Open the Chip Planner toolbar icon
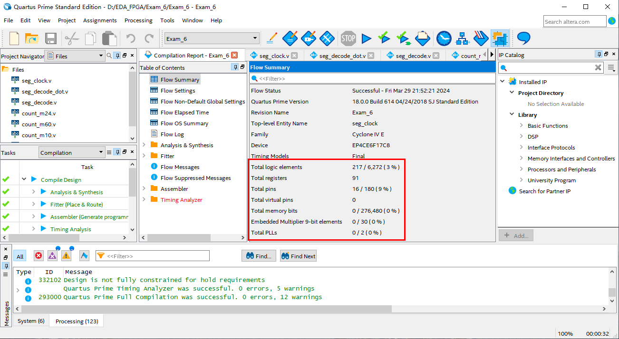 coord(327,38)
